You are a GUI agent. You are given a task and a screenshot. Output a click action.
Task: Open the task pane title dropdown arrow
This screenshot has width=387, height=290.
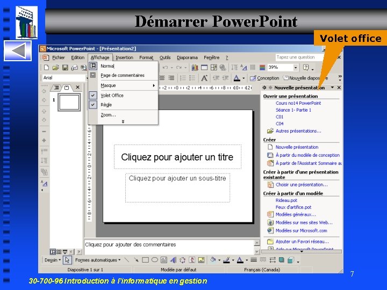coord(332,88)
